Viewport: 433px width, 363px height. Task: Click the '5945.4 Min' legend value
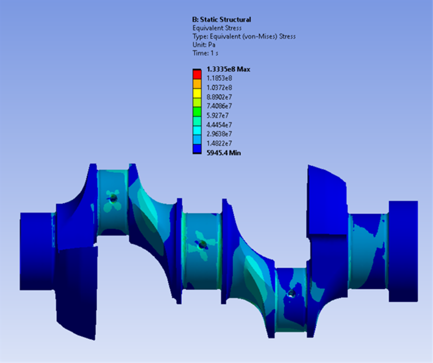[224, 153]
